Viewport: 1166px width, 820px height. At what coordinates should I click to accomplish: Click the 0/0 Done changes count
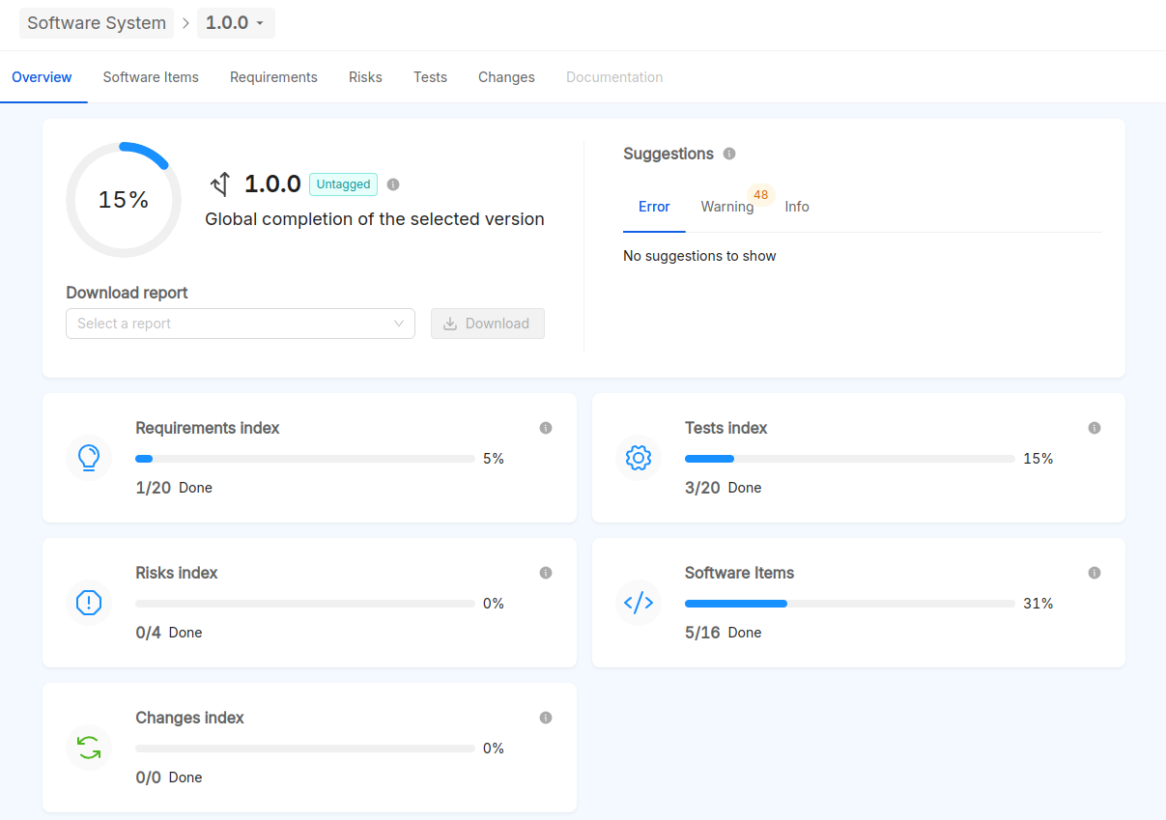tap(169, 778)
